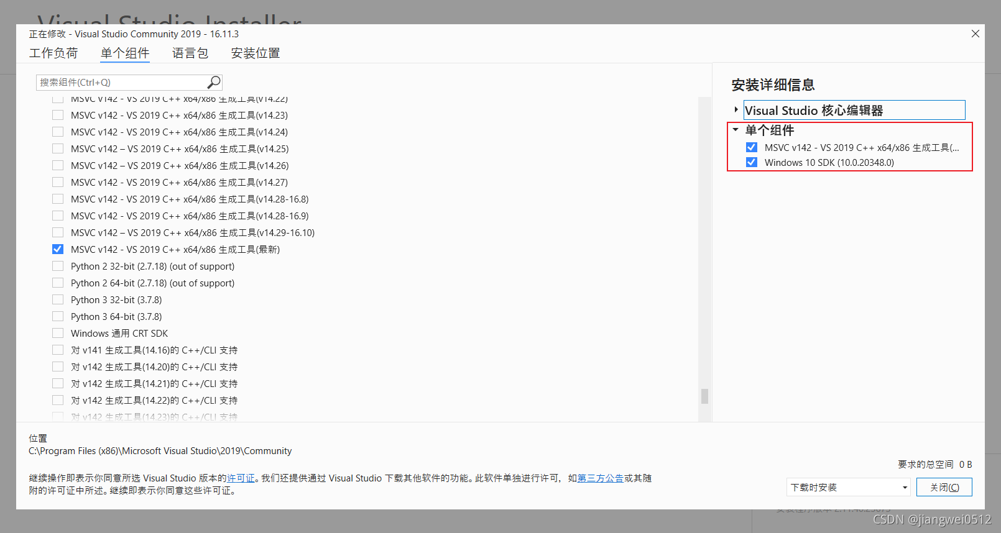The height and width of the screenshot is (533, 1001).
Task: Click the install path C:\Program Files (x86) text
Action: [x=160, y=451]
